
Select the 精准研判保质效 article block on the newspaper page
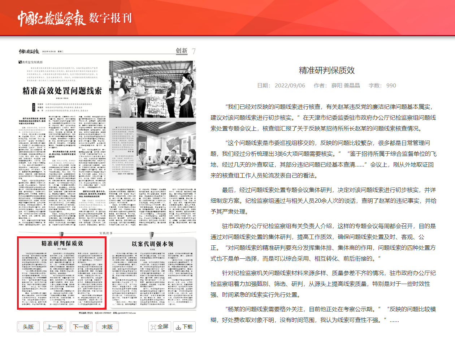(x=62, y=273)
